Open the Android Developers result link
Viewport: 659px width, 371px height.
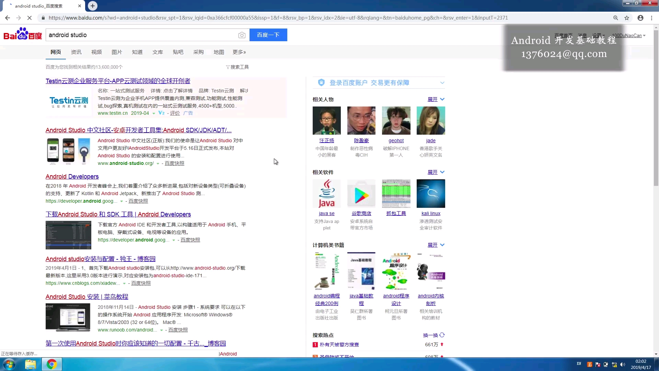[x=72, y=176]
